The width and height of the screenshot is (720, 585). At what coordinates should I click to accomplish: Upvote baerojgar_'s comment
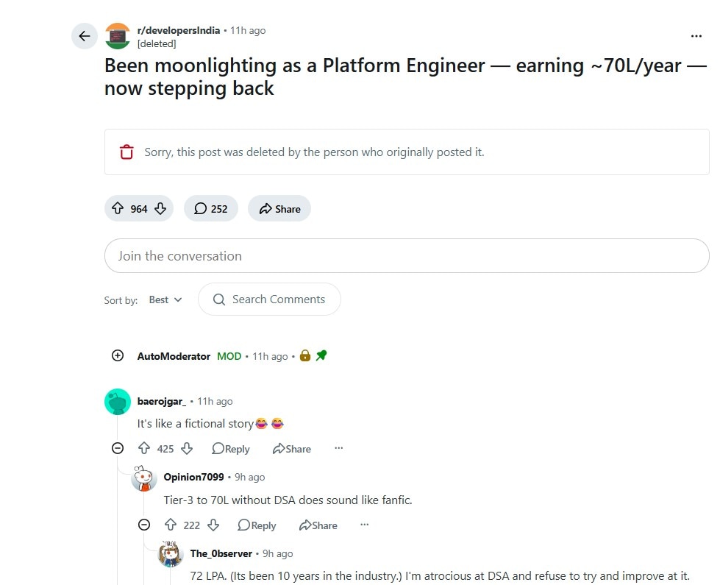[x=144, y=448]
